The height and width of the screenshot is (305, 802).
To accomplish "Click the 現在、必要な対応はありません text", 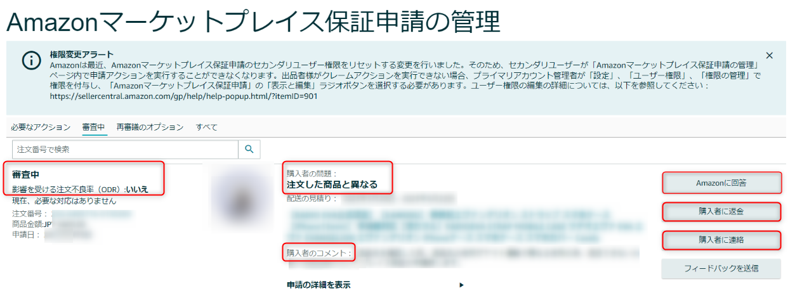I will click(x=64, y=200).
